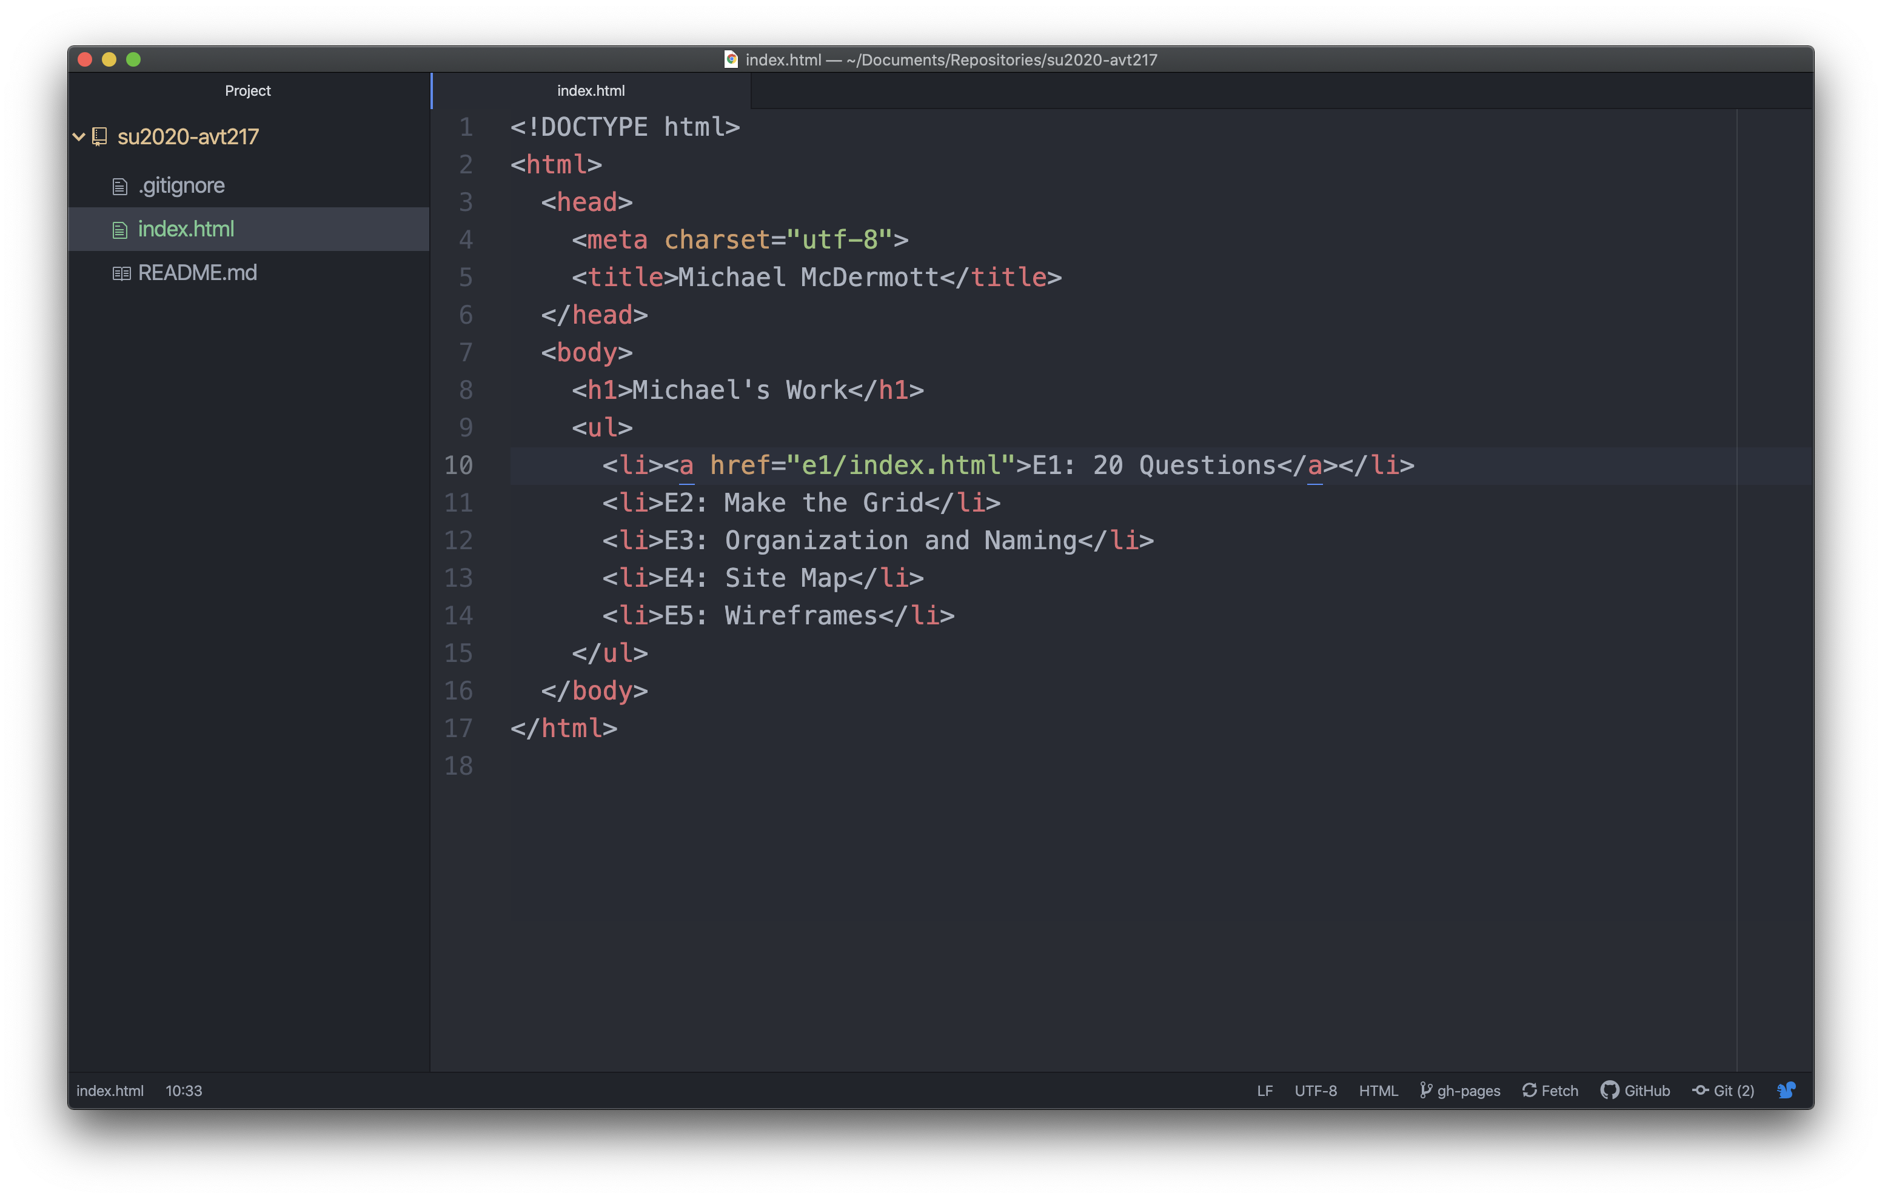The image size is (1882, 1199).
Task: Click the meta charset utf-8 line
Action: 739,239
